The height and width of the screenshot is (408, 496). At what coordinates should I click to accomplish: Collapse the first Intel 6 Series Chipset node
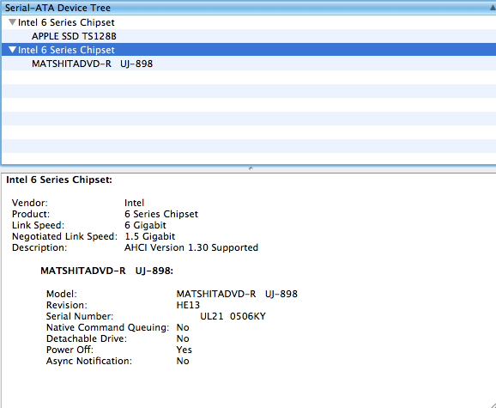point(12,22)
